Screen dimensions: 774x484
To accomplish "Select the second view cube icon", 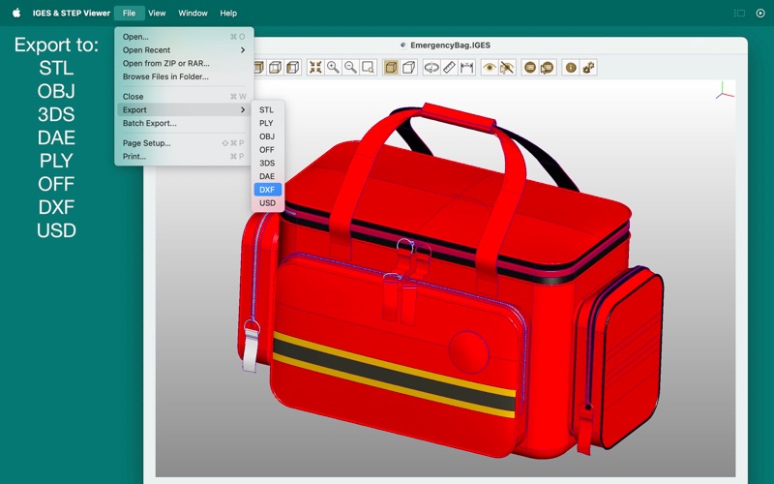I will click(276, 67).
